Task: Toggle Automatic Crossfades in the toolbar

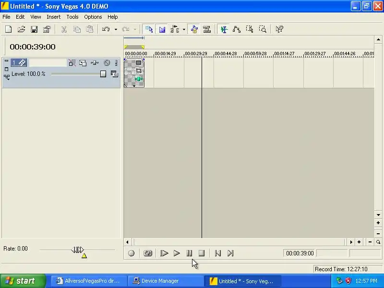Action: pos(162,29)
